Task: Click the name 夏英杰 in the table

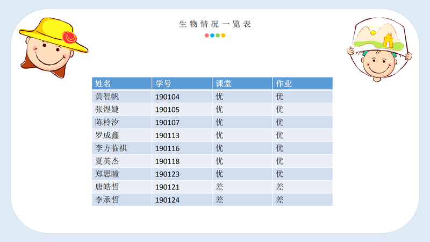Action: [107, 161]
